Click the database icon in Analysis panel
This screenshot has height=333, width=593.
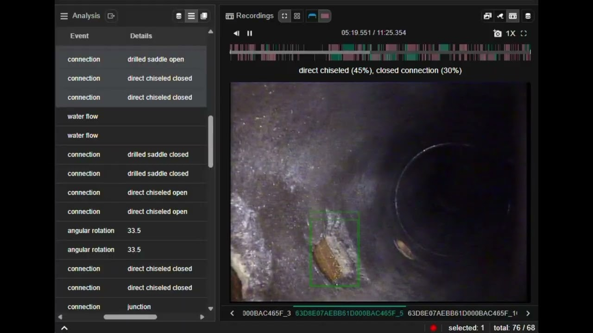pyautogui.click(x=179, y=16)
